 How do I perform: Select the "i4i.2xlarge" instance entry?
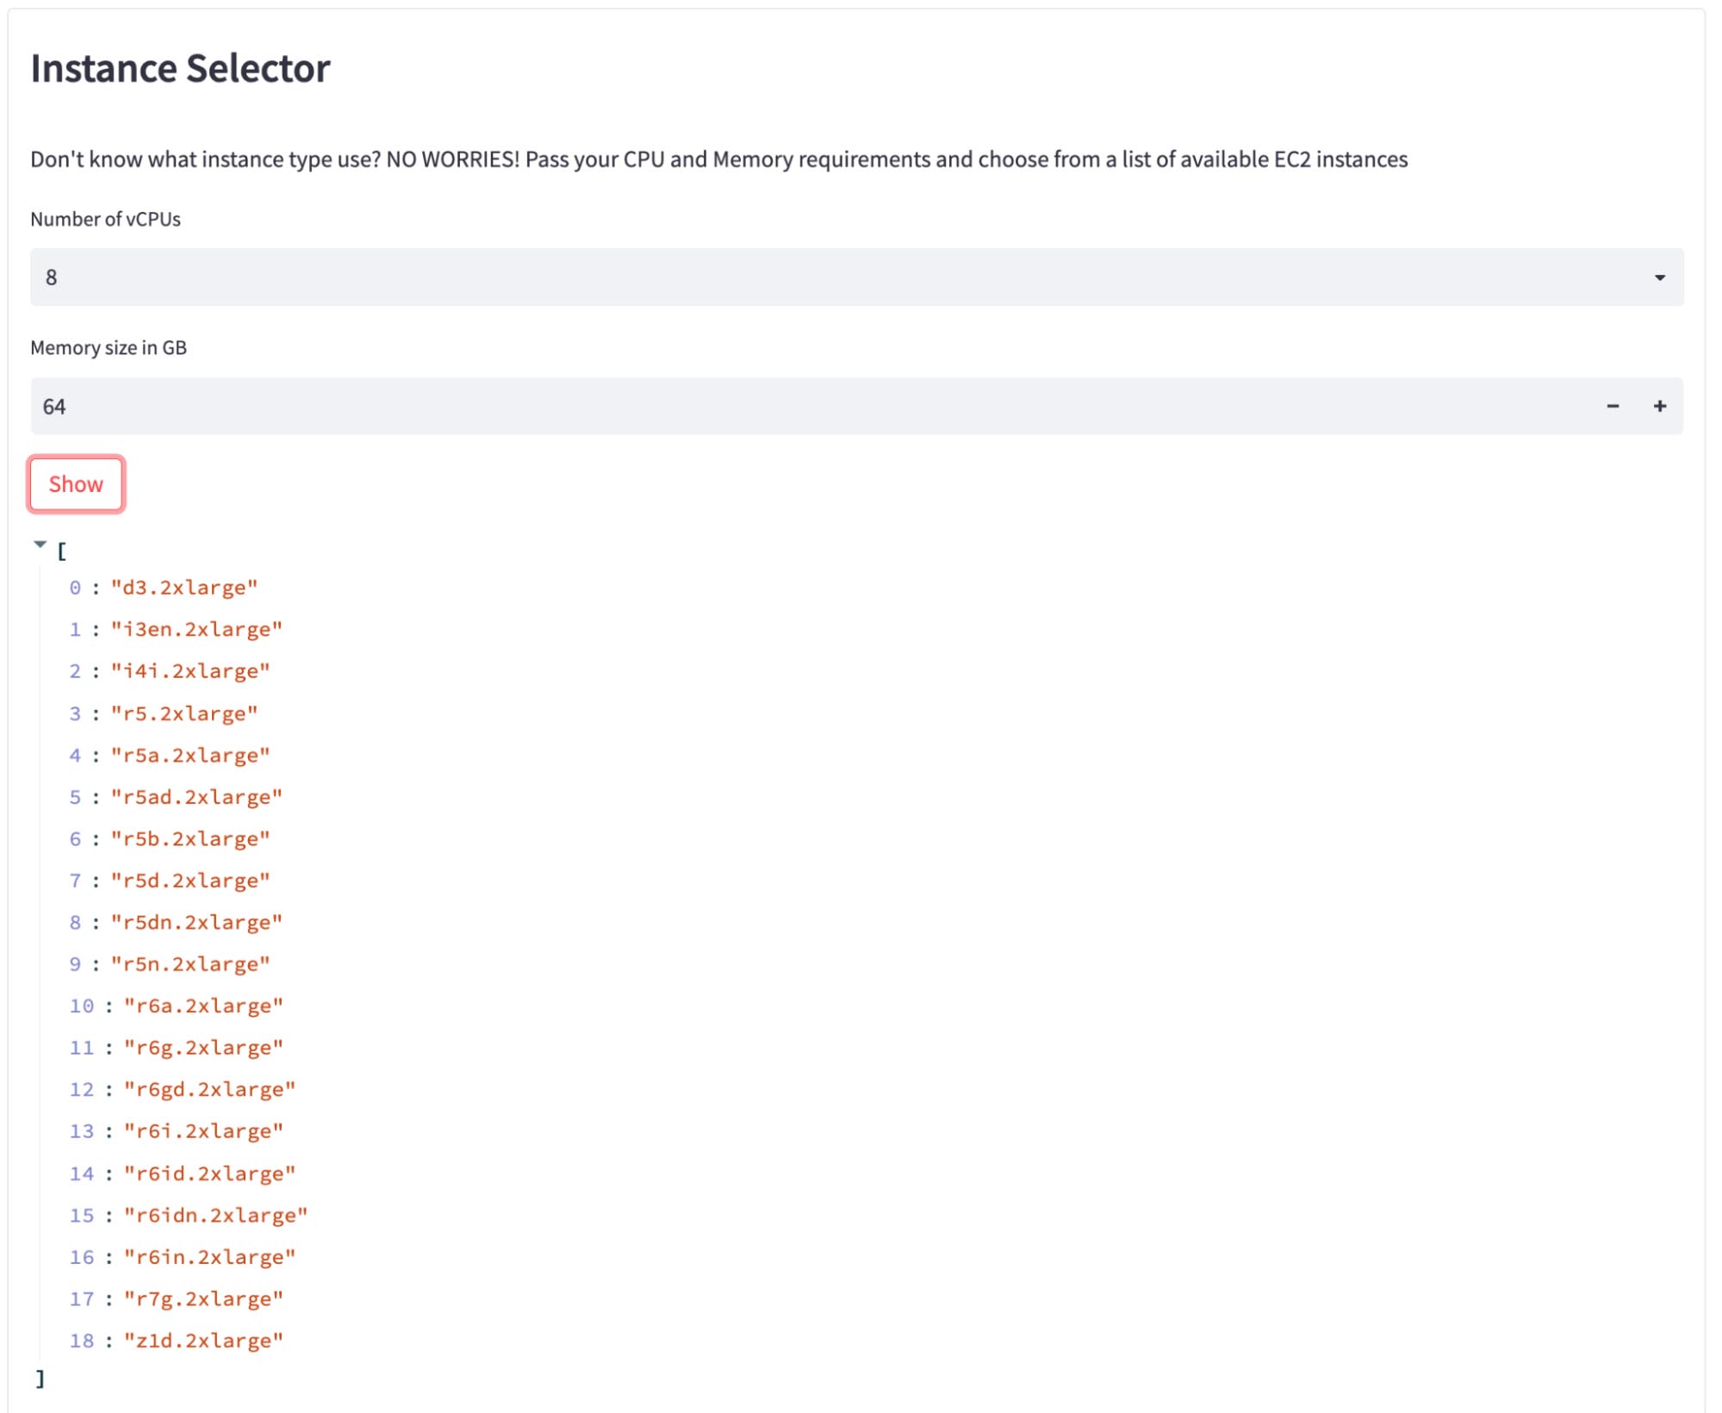(190, 671)
